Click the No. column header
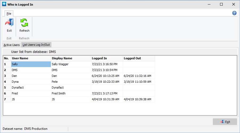The image size is (240, 133). click(7, 58)
